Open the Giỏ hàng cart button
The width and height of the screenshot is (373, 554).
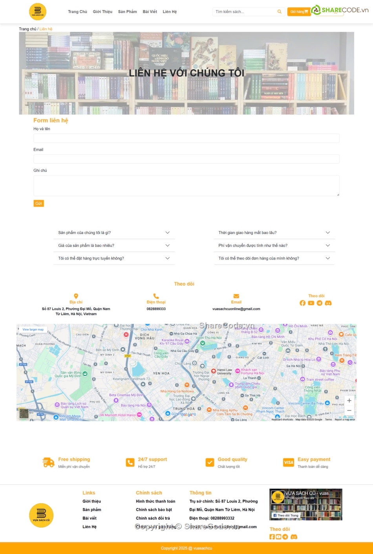pos(299,12)
